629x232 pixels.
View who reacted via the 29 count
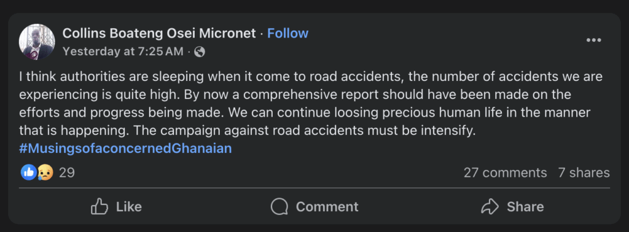pyautogui.click(x=66, y=172)
